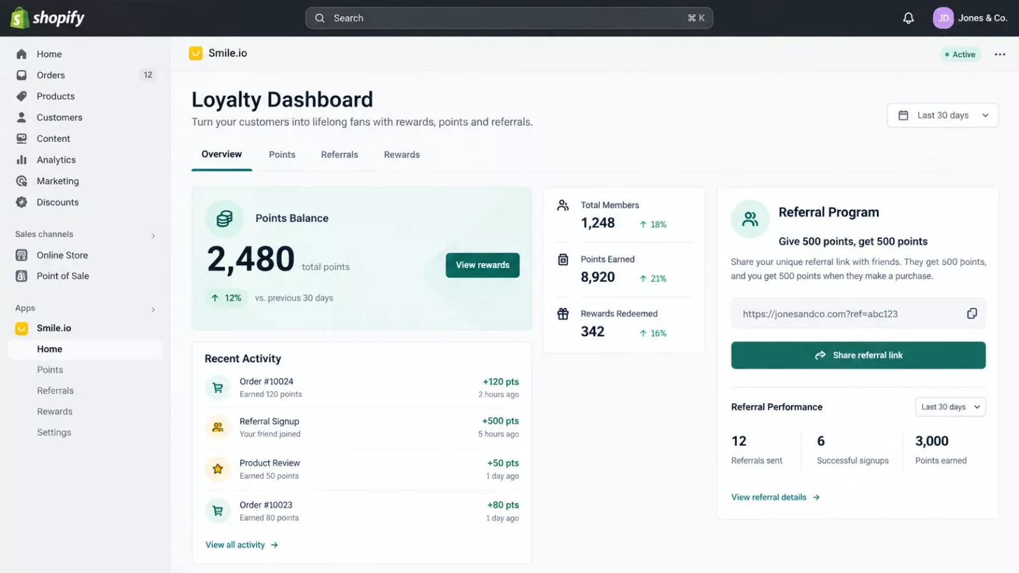The height and width of the screenshot is (573, 1019).
Task: Click the Points Balance coins icon
Action: [224, 218]
